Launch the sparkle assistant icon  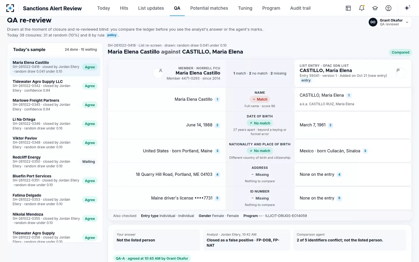click(x=407, y=8)
